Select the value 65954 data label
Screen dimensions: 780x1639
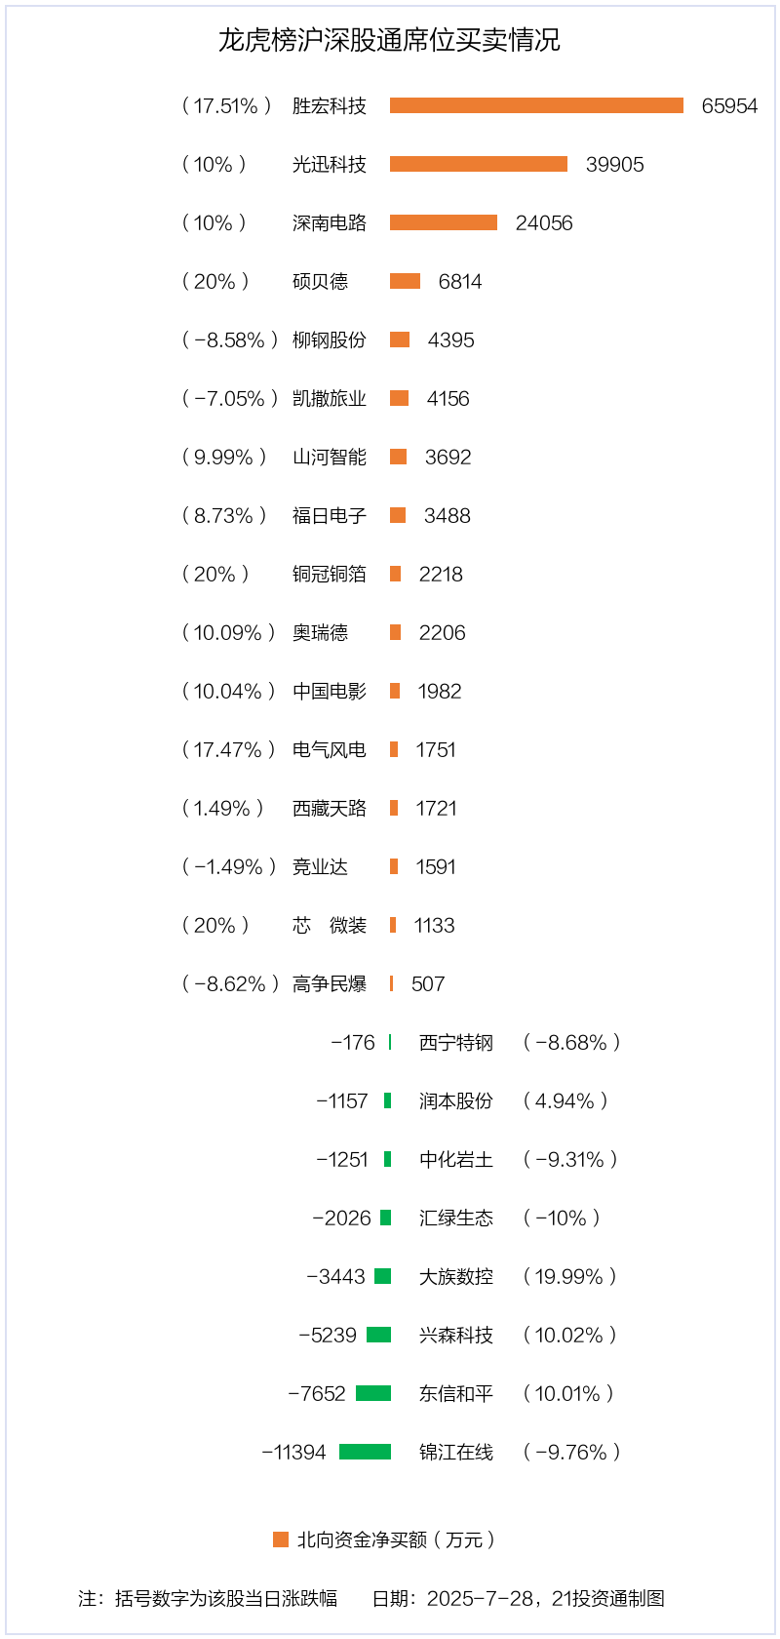click(729, 105)
